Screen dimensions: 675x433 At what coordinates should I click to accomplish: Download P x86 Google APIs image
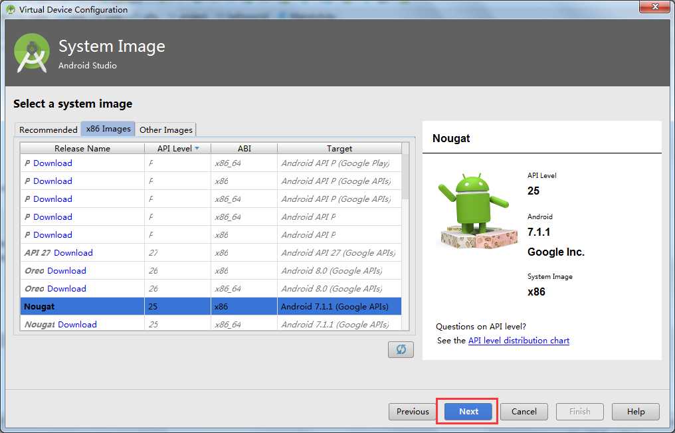click(x=52, y=181)
